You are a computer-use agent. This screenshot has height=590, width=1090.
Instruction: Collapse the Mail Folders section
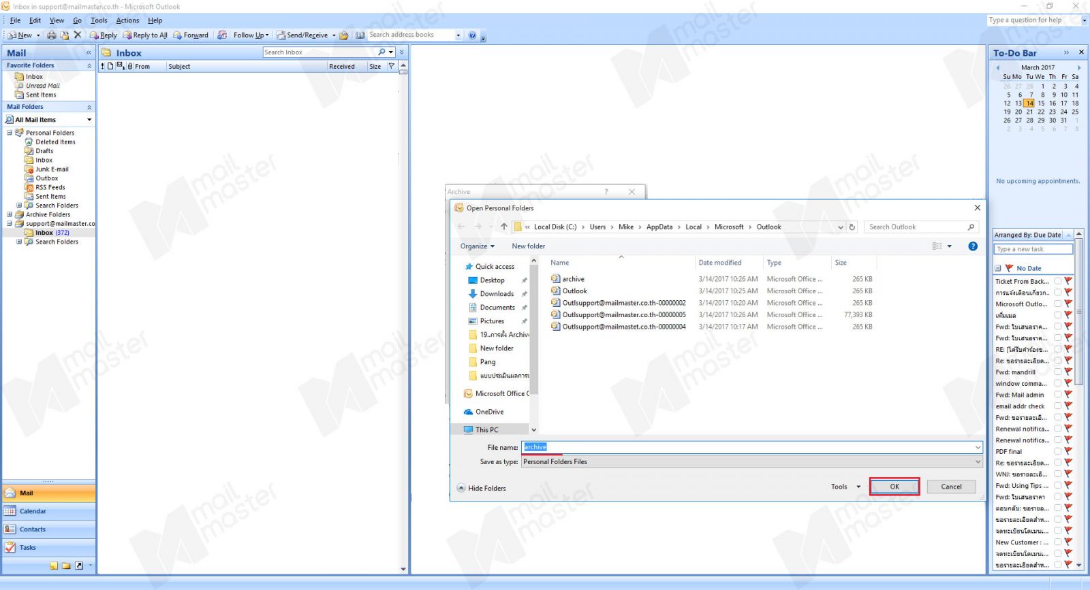click(x=89, y=107)
